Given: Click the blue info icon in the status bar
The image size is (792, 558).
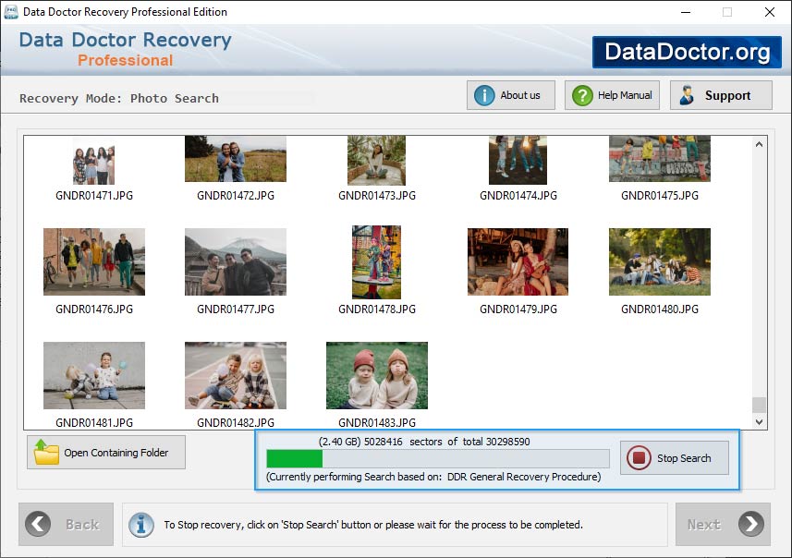Looking at the screenshot, I should pos(140,525).
